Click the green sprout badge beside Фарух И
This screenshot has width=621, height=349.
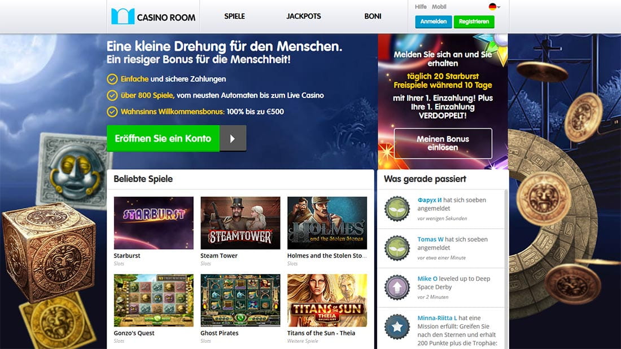397,209
